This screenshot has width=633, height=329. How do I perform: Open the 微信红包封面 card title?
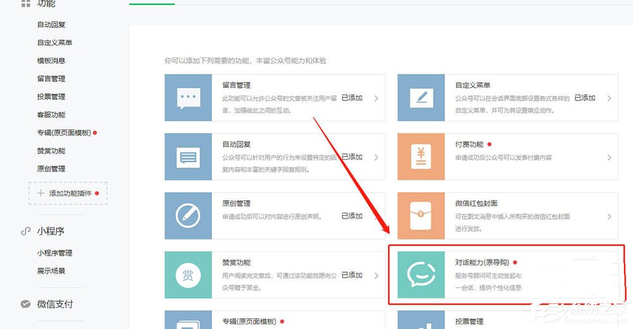[x=477, y=203]
